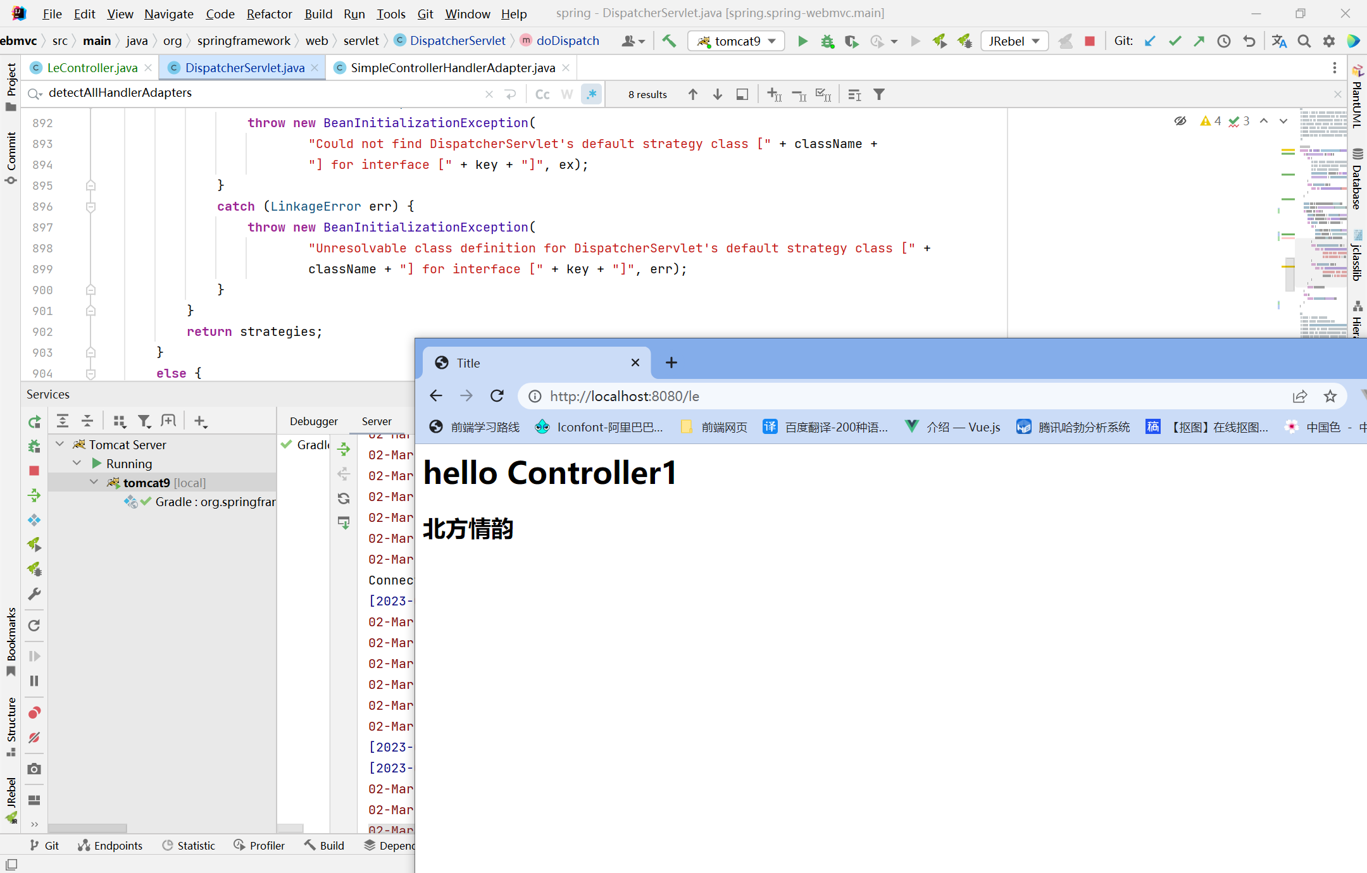Click the Run/Play button for tomcat9
Viewport: 1367px width, 873px height.
[803, 41]
